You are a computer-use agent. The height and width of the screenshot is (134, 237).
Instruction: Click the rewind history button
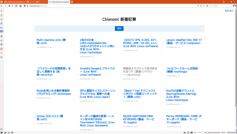tap(9, 6)
